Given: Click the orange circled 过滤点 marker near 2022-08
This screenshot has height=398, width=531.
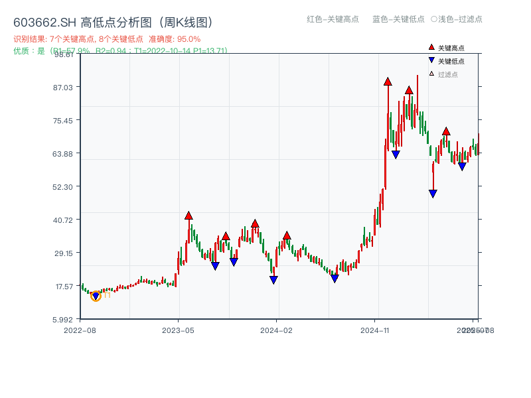Looking at the screenshot, I should point(95,297).
